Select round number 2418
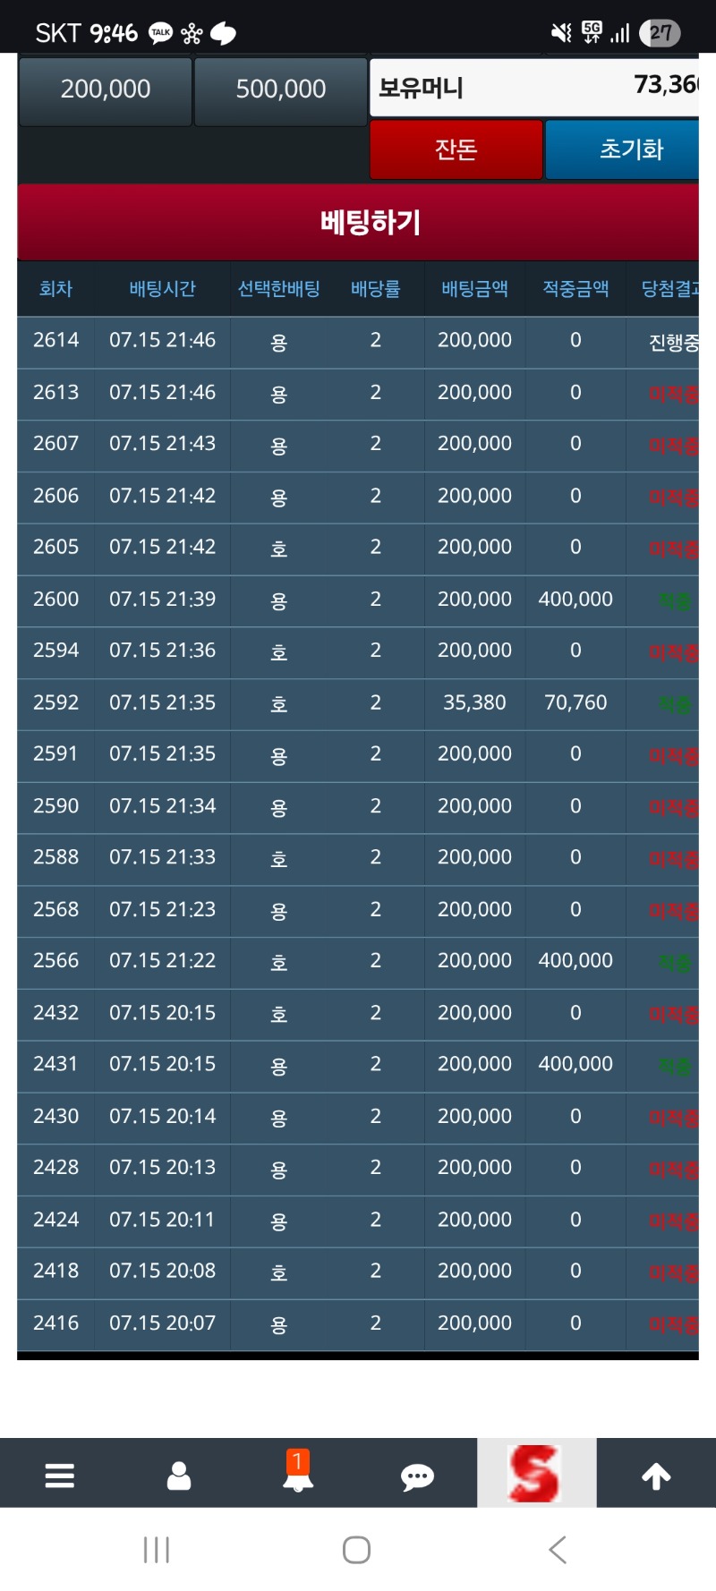Image resolution: width=716 pixels, height=1591 pixels. pos(55,1271)
